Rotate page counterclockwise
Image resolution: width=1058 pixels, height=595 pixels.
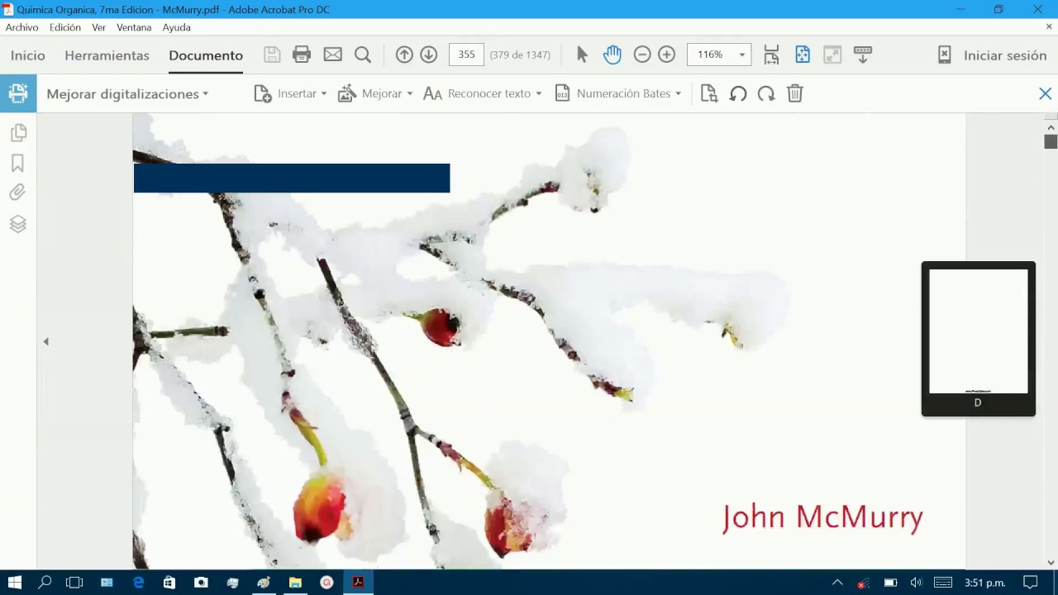738,93
